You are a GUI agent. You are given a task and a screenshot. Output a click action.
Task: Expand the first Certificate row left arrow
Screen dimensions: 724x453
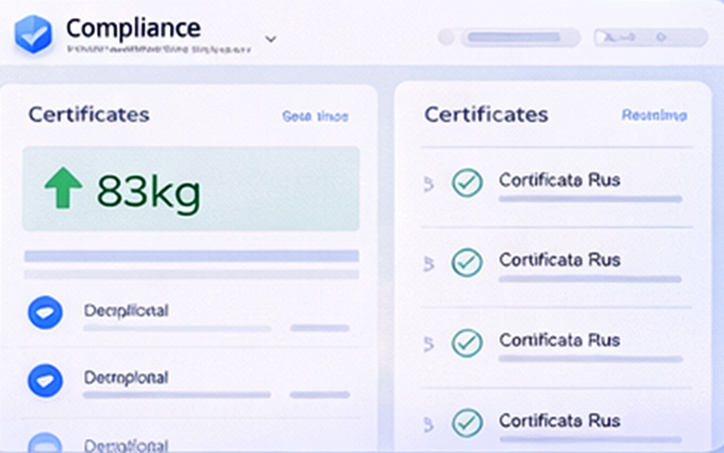(x=429, y=184)
